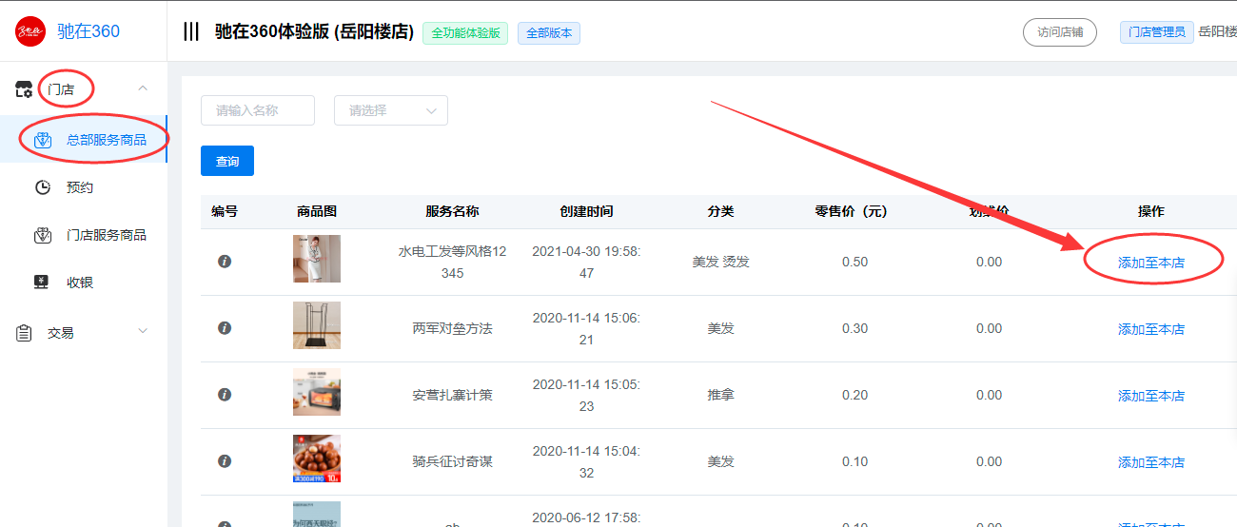
Task: Click 添加至本店 for 安营扎寨计策
Action: [1151, 396]
